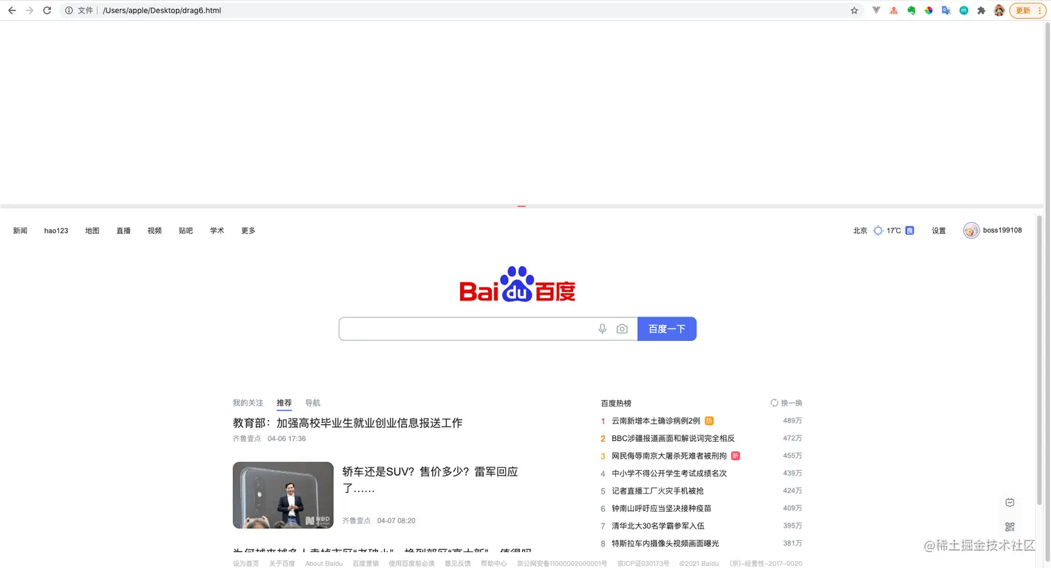Open the 更多 menu in top nav

[x=248, y=231]
